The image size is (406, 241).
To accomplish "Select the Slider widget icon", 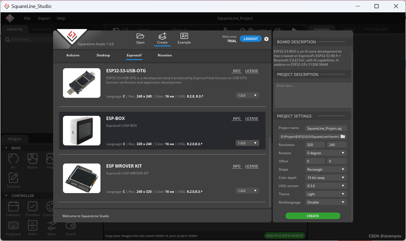I will (x=51, y=225).
